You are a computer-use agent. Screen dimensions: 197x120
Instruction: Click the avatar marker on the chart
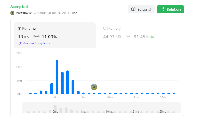point(94,87)
